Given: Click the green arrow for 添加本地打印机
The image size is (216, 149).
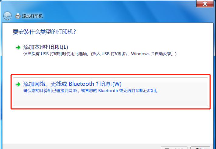Looking at the screenshot, I should click(18, 47).
